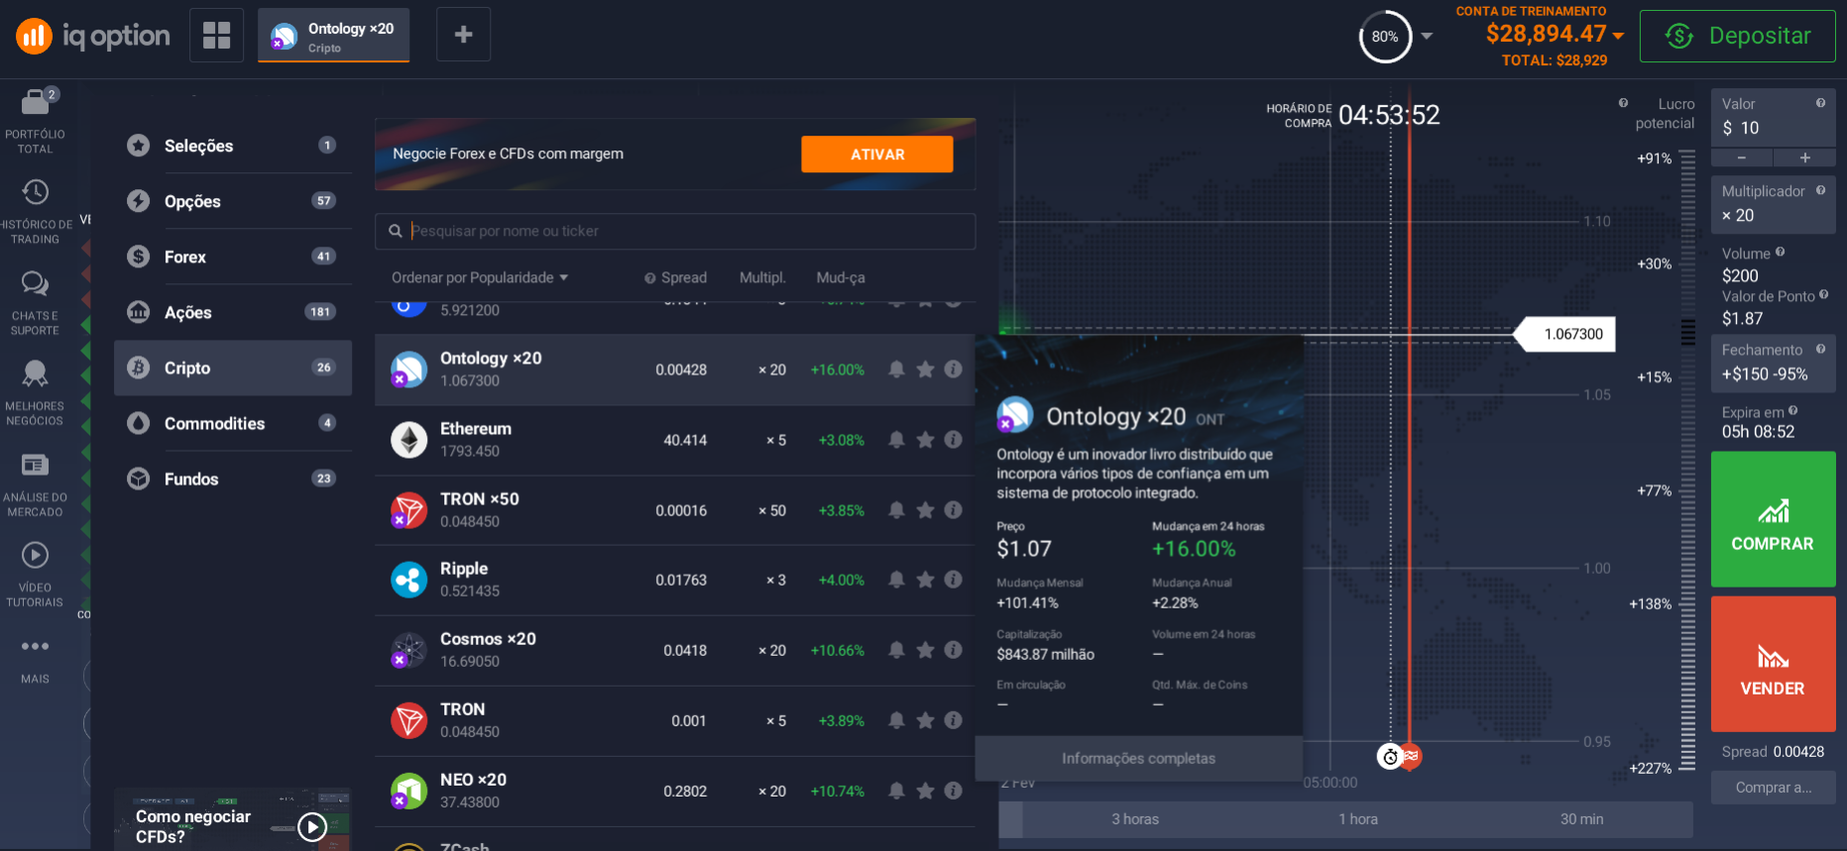Image resolution: width=1847 pixels, height=851 pixels.
Task: Click the Ripple coin icon
Action: [408, 580]
